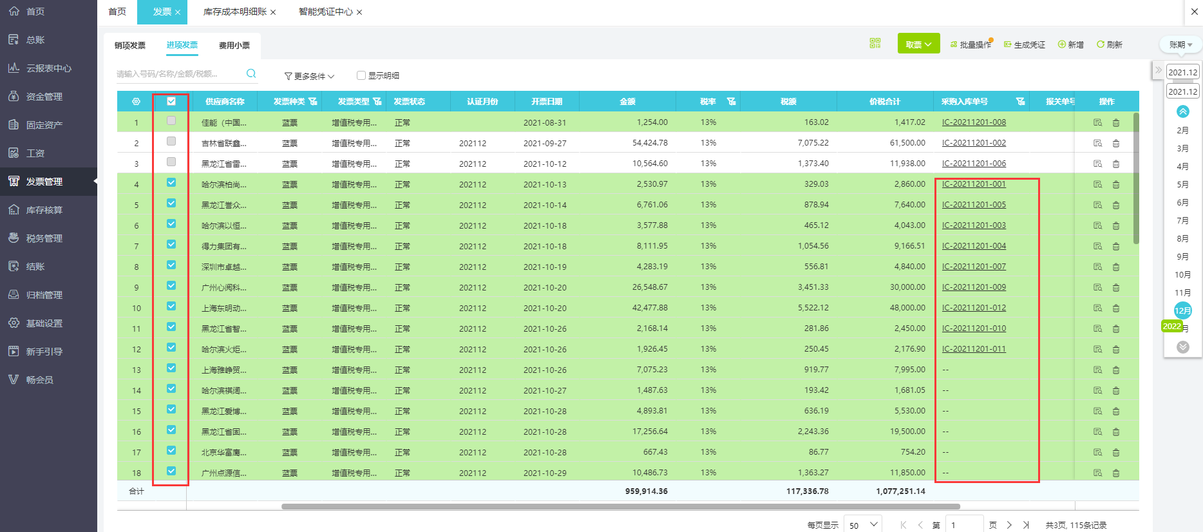Toggle the select-all header checkbox

point(171,101)
